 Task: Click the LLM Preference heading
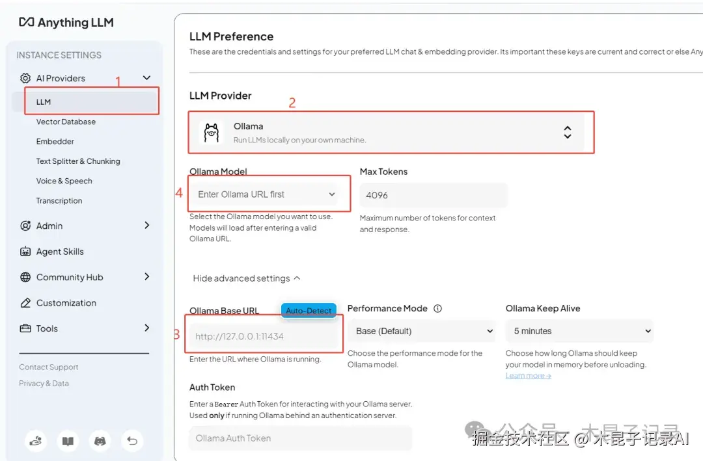(231, 36)
